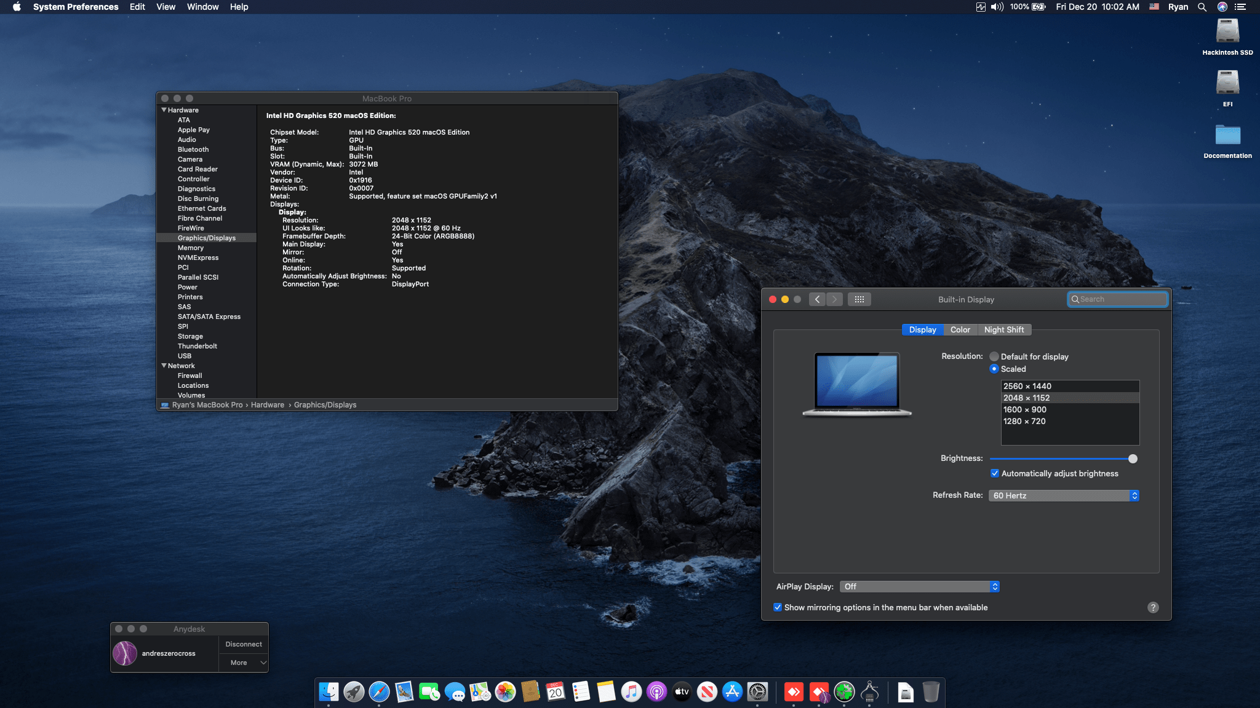Open Music from the dock
The width and height of the screenshot is (1260, 708).
click(631, 692)
